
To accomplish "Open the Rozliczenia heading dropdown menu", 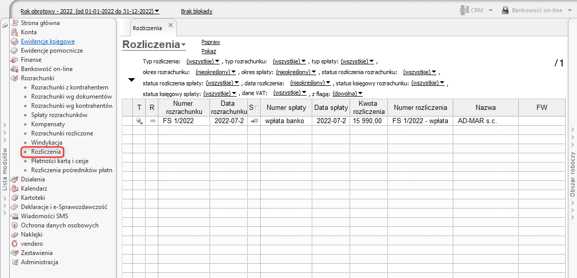I will pos(183,45).
